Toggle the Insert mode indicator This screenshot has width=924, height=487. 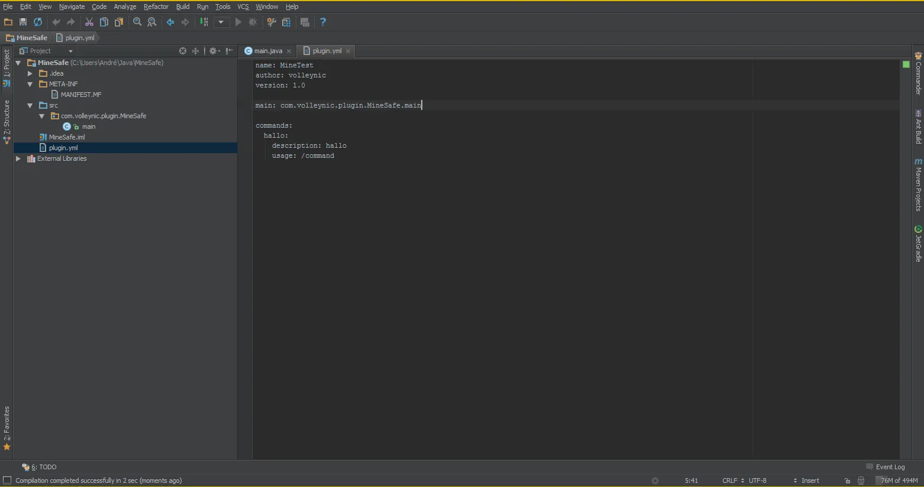click(810, 480)
